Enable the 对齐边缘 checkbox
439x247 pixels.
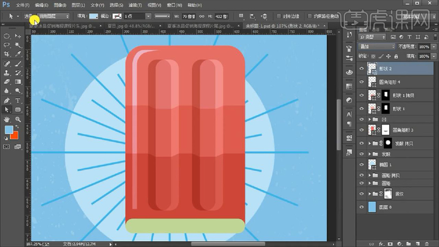click(278, 16)
